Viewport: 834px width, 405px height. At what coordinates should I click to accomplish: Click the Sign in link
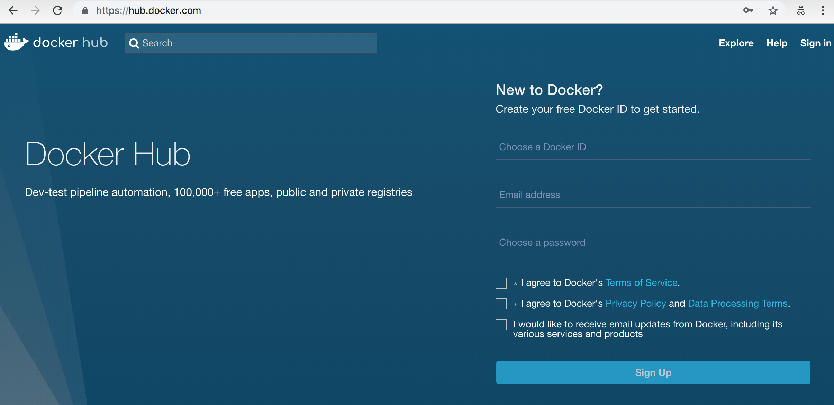click(x=815, y=43)
